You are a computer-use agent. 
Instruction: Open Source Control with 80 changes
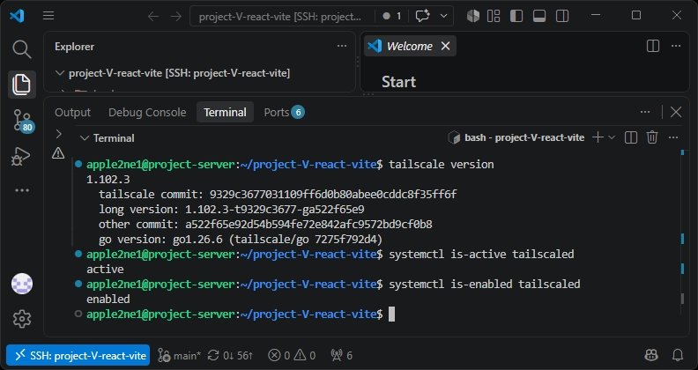(x=22, y=120)
